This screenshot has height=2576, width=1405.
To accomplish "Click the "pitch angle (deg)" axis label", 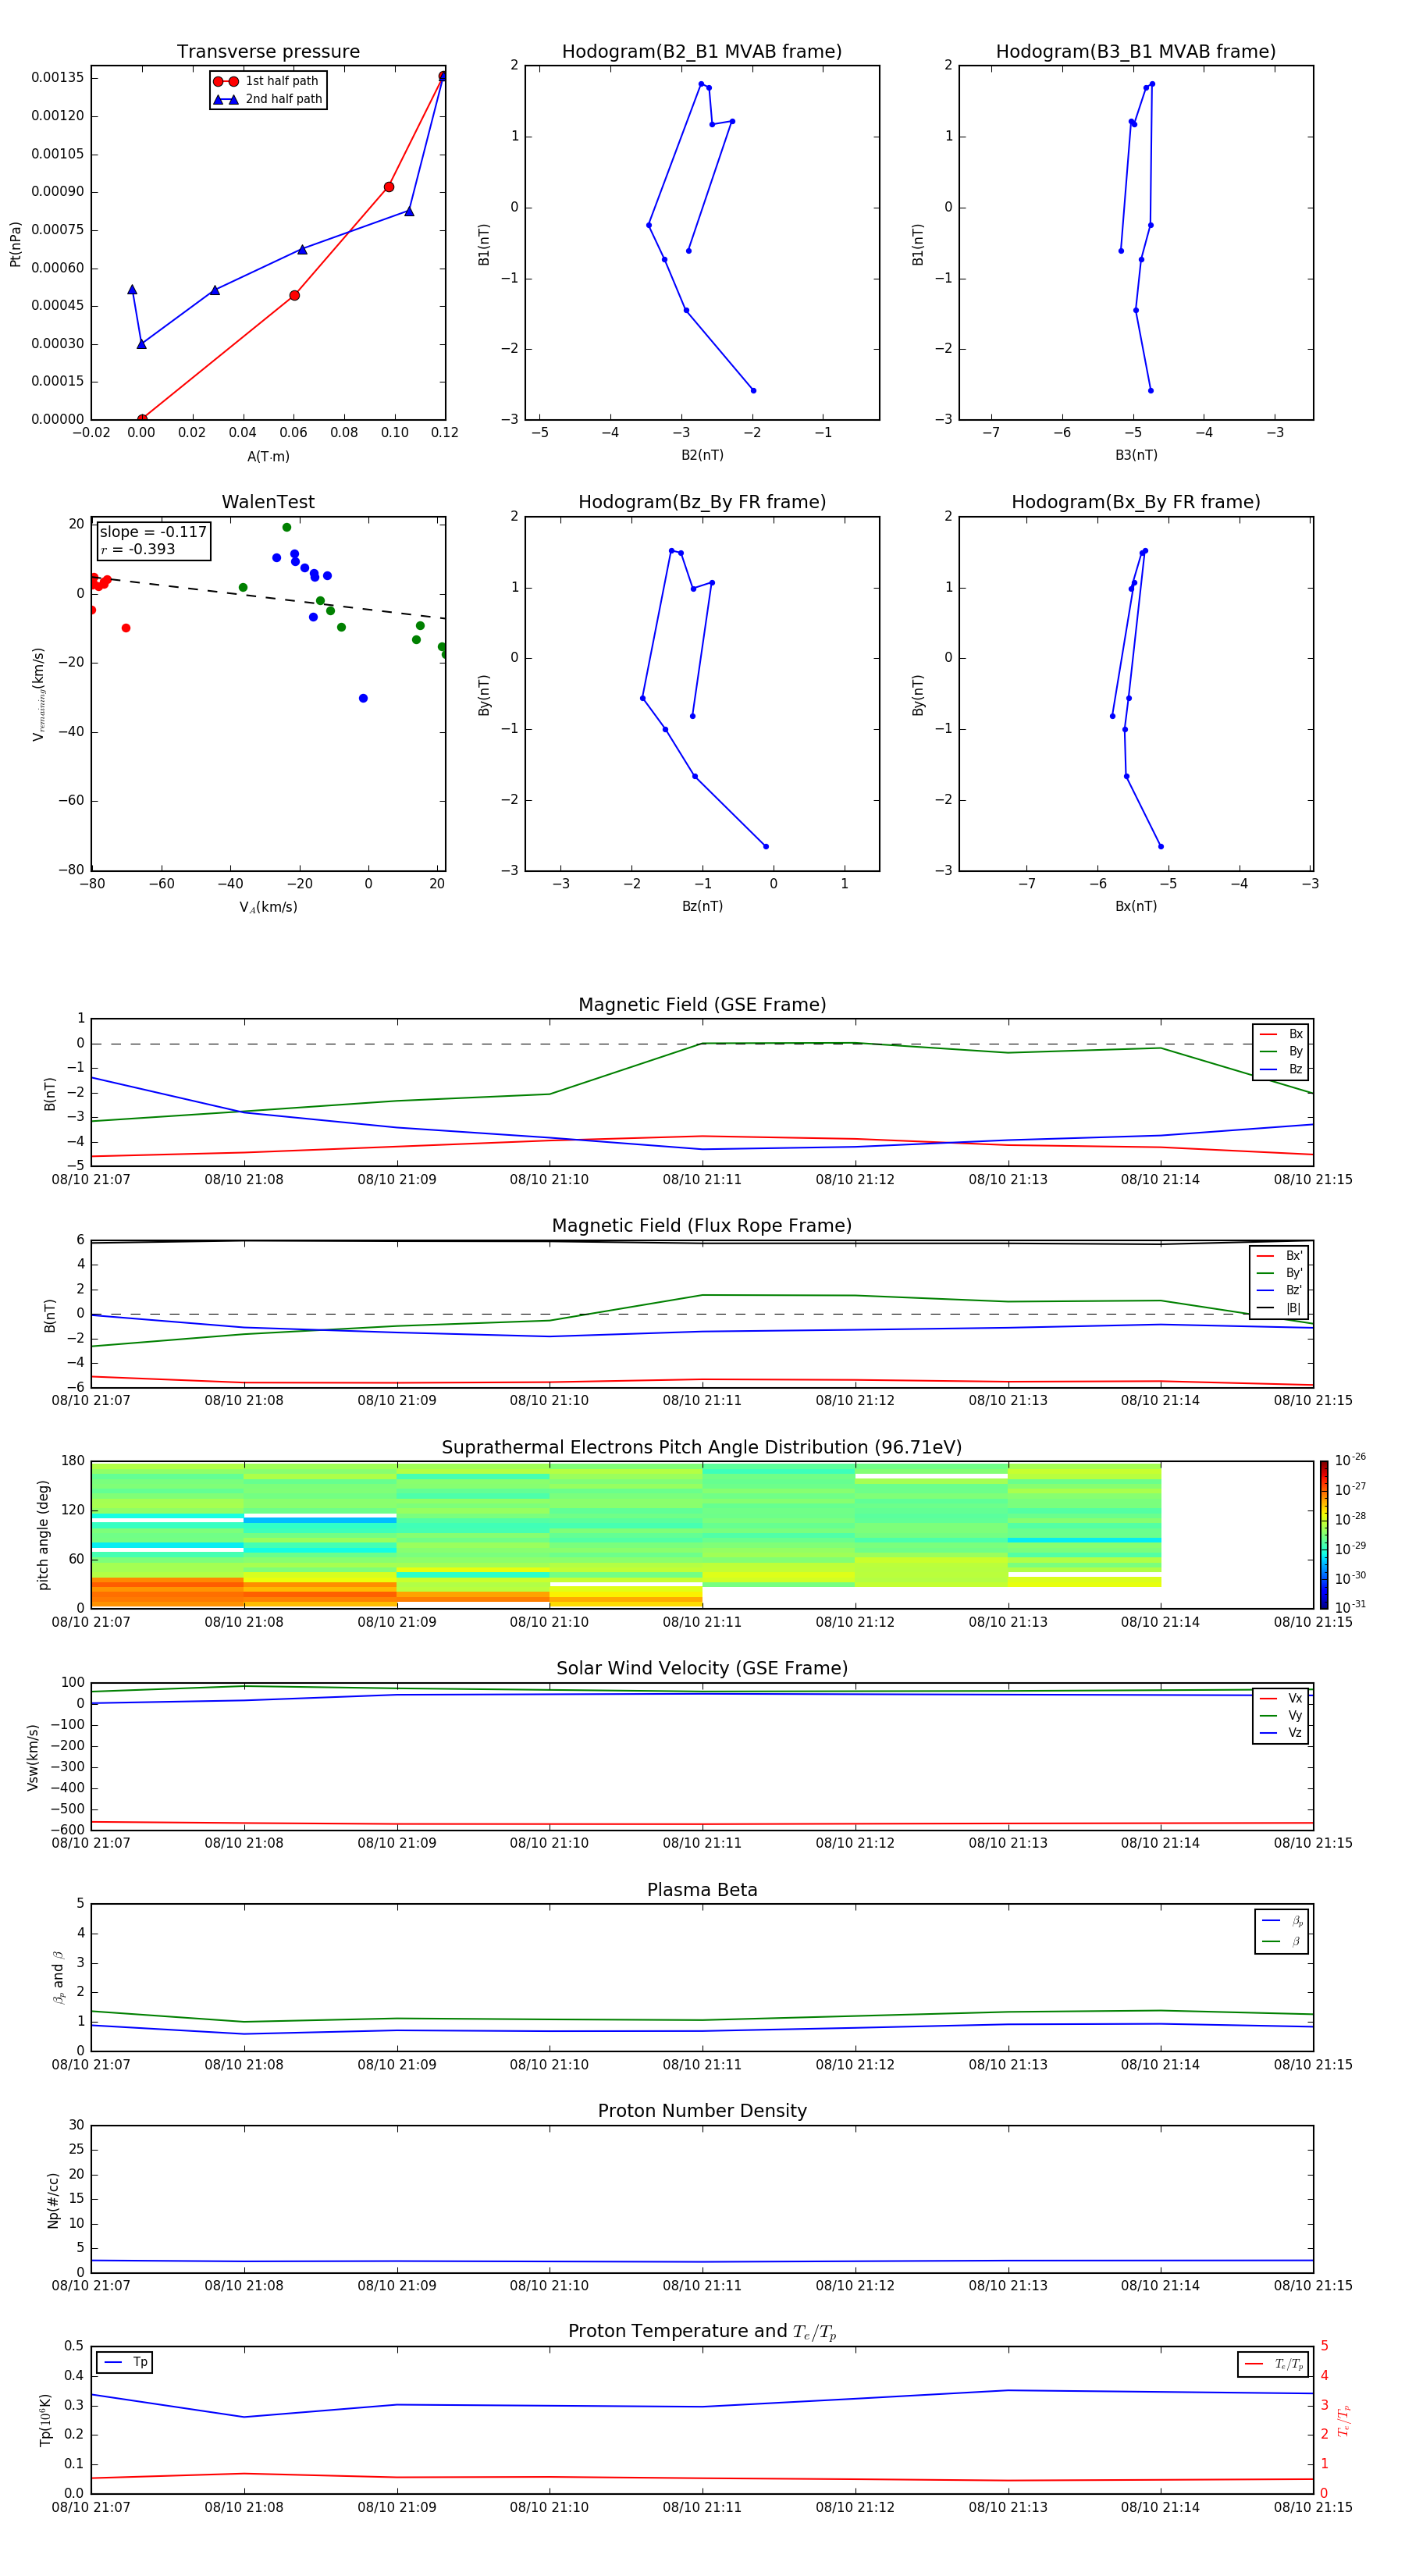I will click(x=43, y=1535).
